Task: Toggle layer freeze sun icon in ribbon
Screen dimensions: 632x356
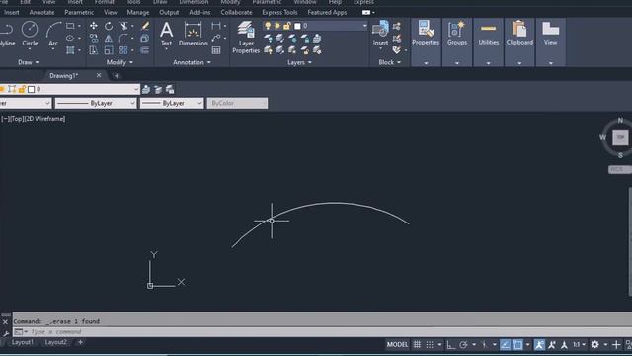Action: point(276,26)
